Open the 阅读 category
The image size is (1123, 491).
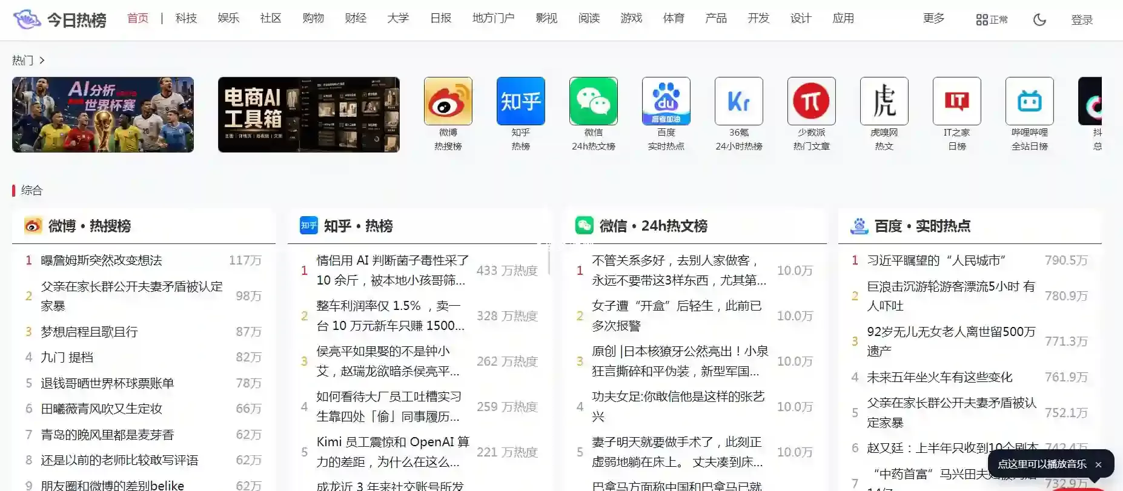pyautogui.click(x=589, y=18)
